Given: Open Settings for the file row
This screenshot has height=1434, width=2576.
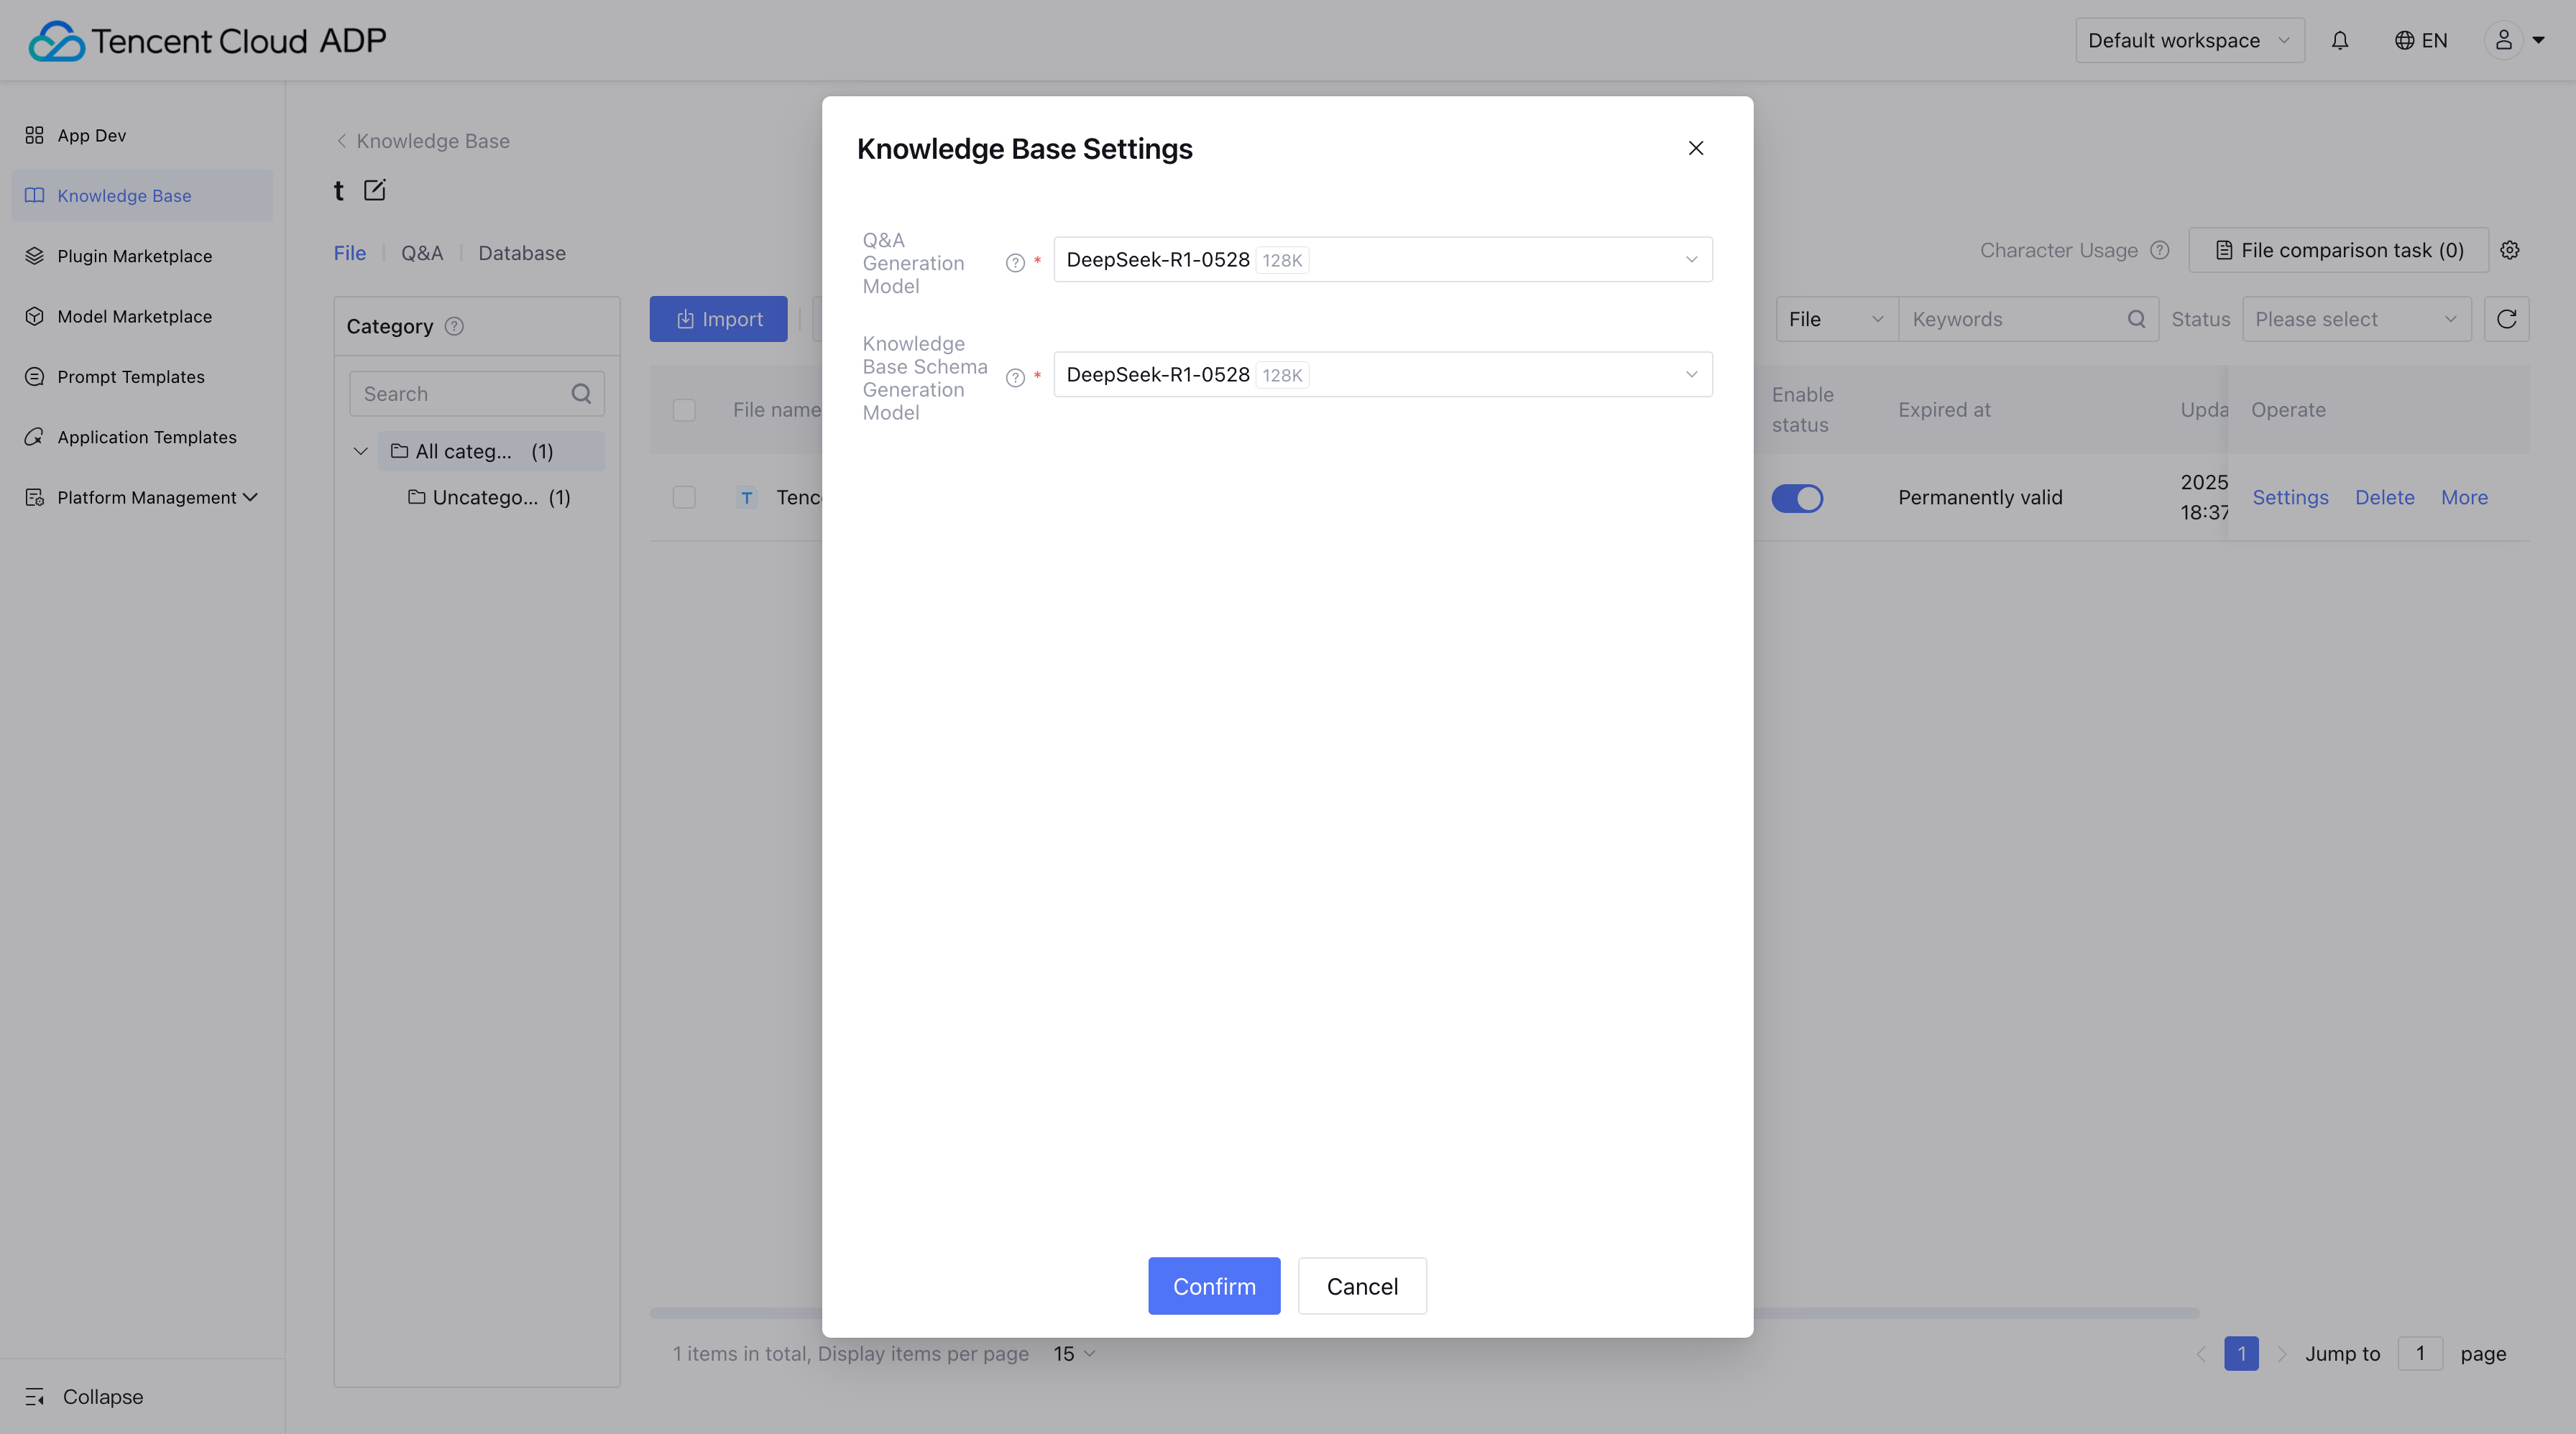Looking at the screenshot, I should [2290, 496].
